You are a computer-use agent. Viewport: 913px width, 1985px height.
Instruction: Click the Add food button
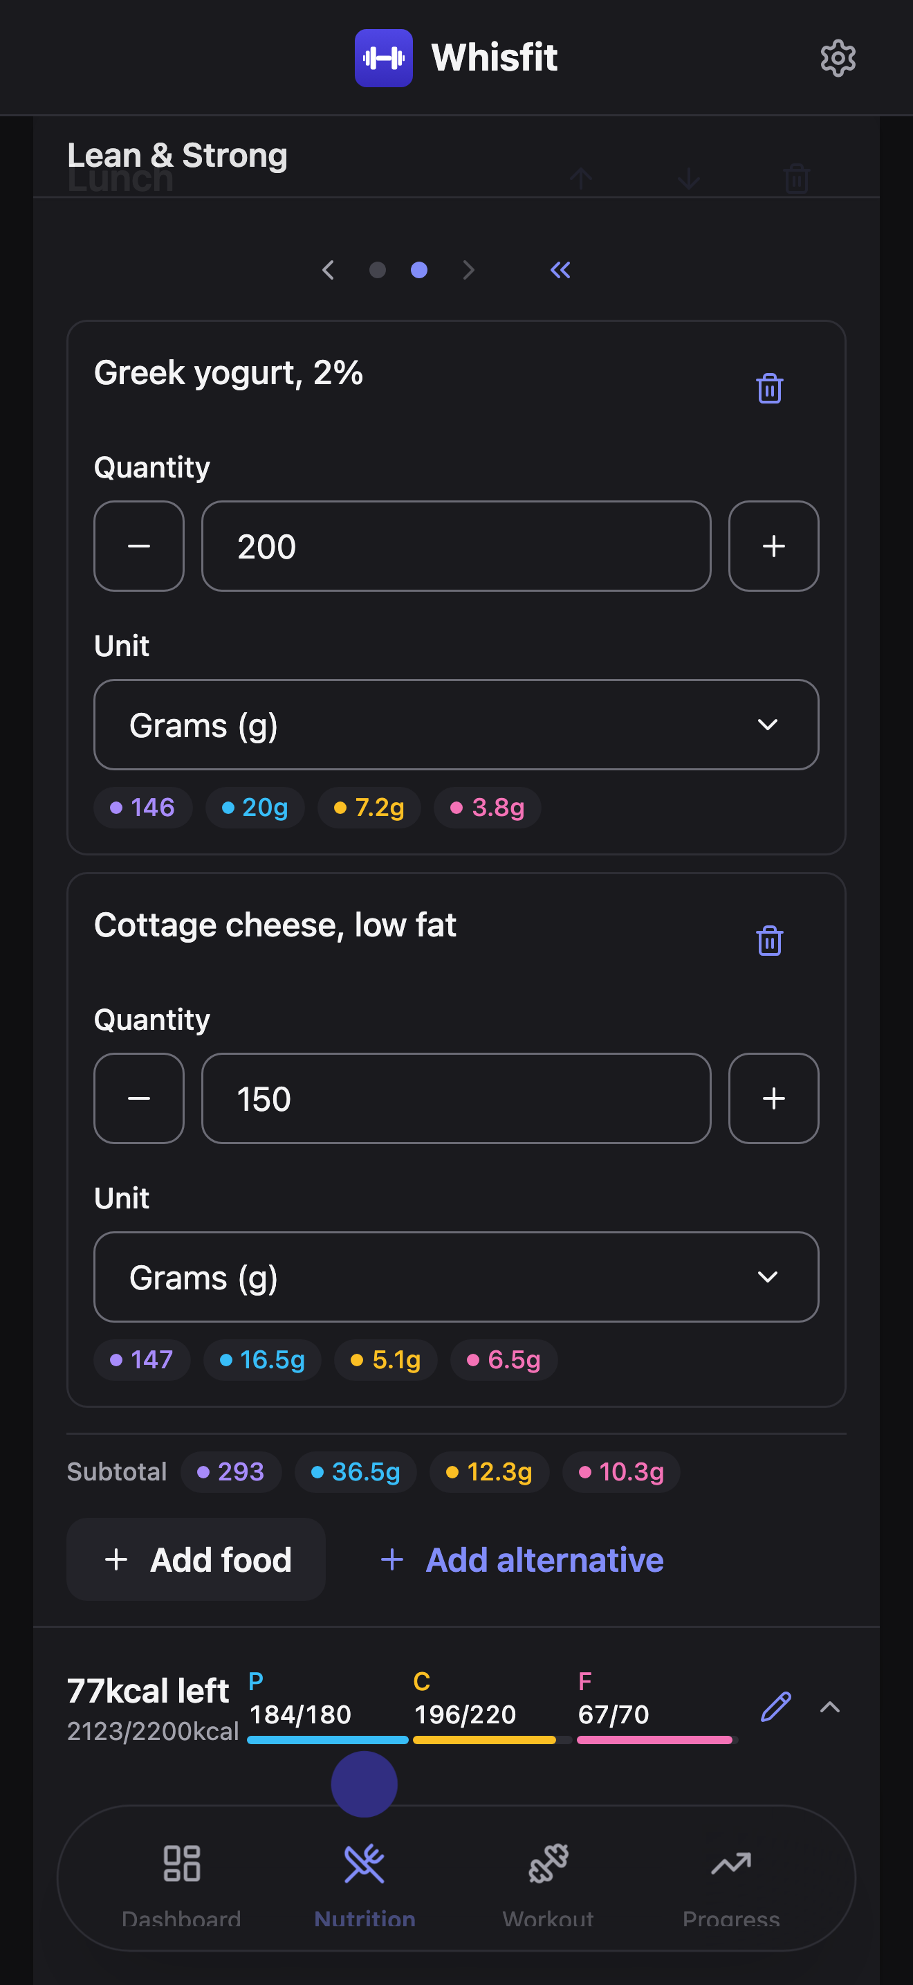(x=196, y=1559)
